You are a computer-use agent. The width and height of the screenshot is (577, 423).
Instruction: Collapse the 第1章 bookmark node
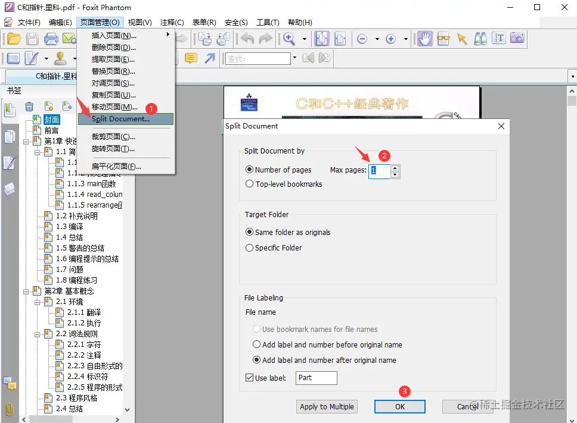coord(26,142)
